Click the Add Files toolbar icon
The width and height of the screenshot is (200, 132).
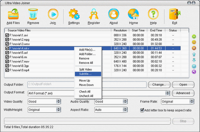pyautogui.click(x=13, y=14)
